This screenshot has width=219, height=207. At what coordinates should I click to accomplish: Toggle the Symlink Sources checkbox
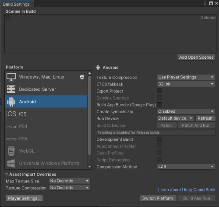(x=159, y=98)
